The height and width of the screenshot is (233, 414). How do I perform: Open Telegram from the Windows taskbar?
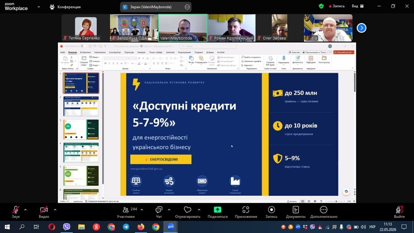pos(126,227)
